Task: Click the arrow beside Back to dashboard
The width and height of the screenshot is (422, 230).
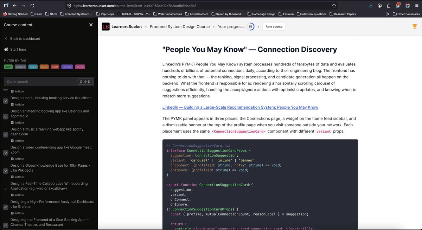Action: [x=6, y=39]
